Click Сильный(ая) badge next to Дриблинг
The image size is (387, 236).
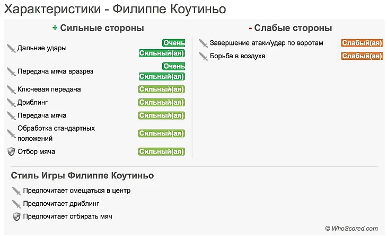tap(162, 103)
